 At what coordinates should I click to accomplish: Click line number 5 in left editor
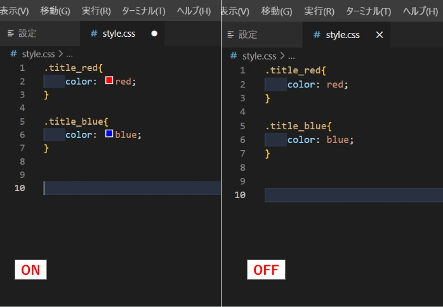click(x=22, y=121)
